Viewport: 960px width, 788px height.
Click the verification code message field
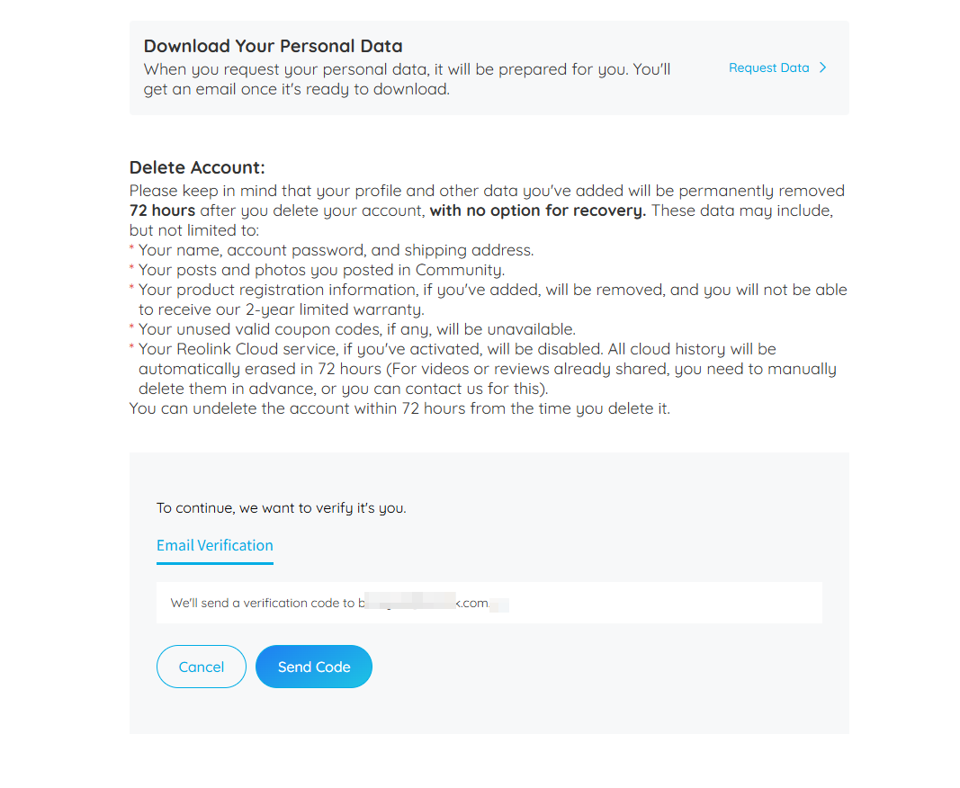tap(489, 603)
